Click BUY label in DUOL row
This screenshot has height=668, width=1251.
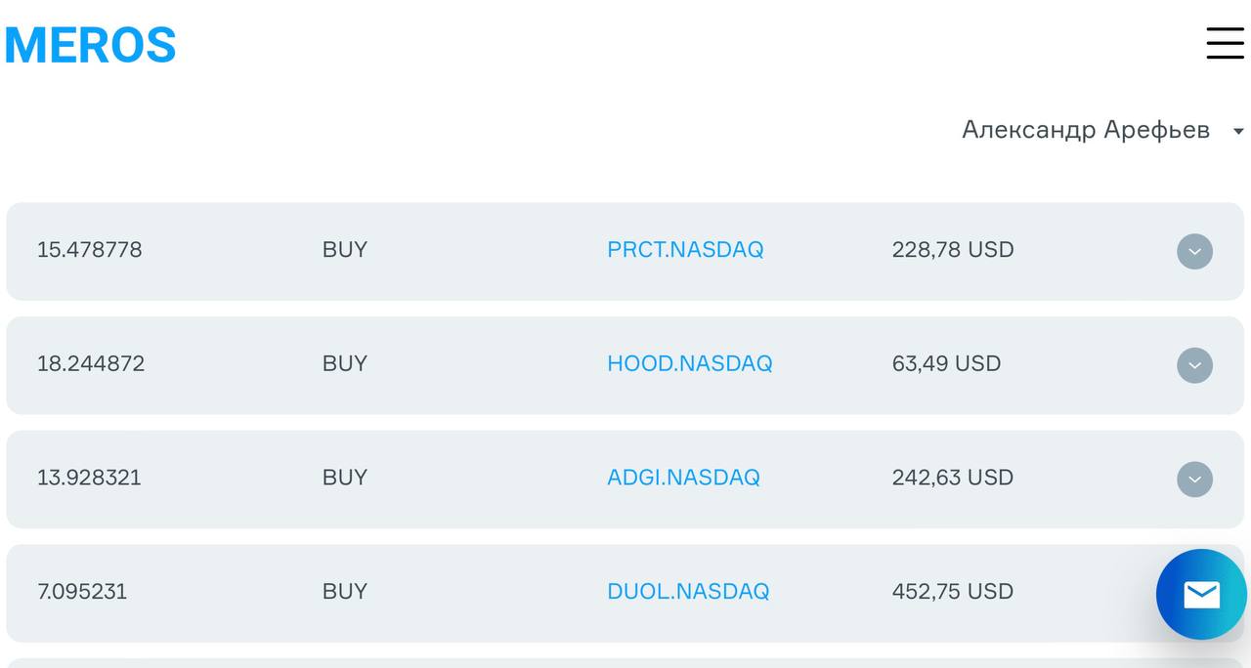coord(345,592)
